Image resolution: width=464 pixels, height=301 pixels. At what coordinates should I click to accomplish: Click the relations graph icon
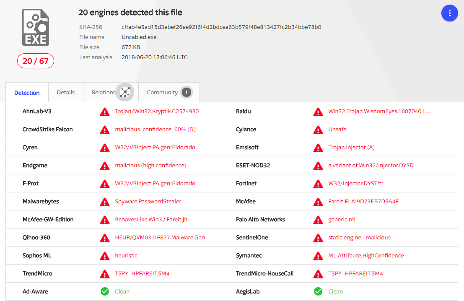point(124,93)
